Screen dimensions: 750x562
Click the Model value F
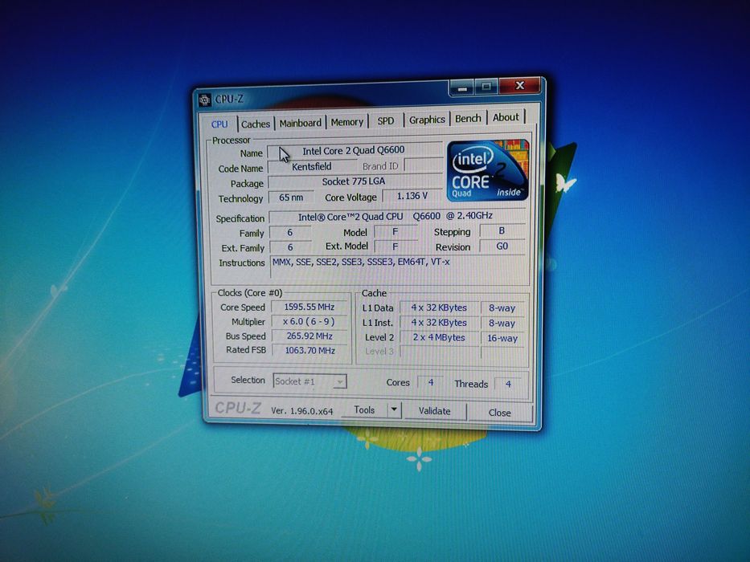[395, 232]
